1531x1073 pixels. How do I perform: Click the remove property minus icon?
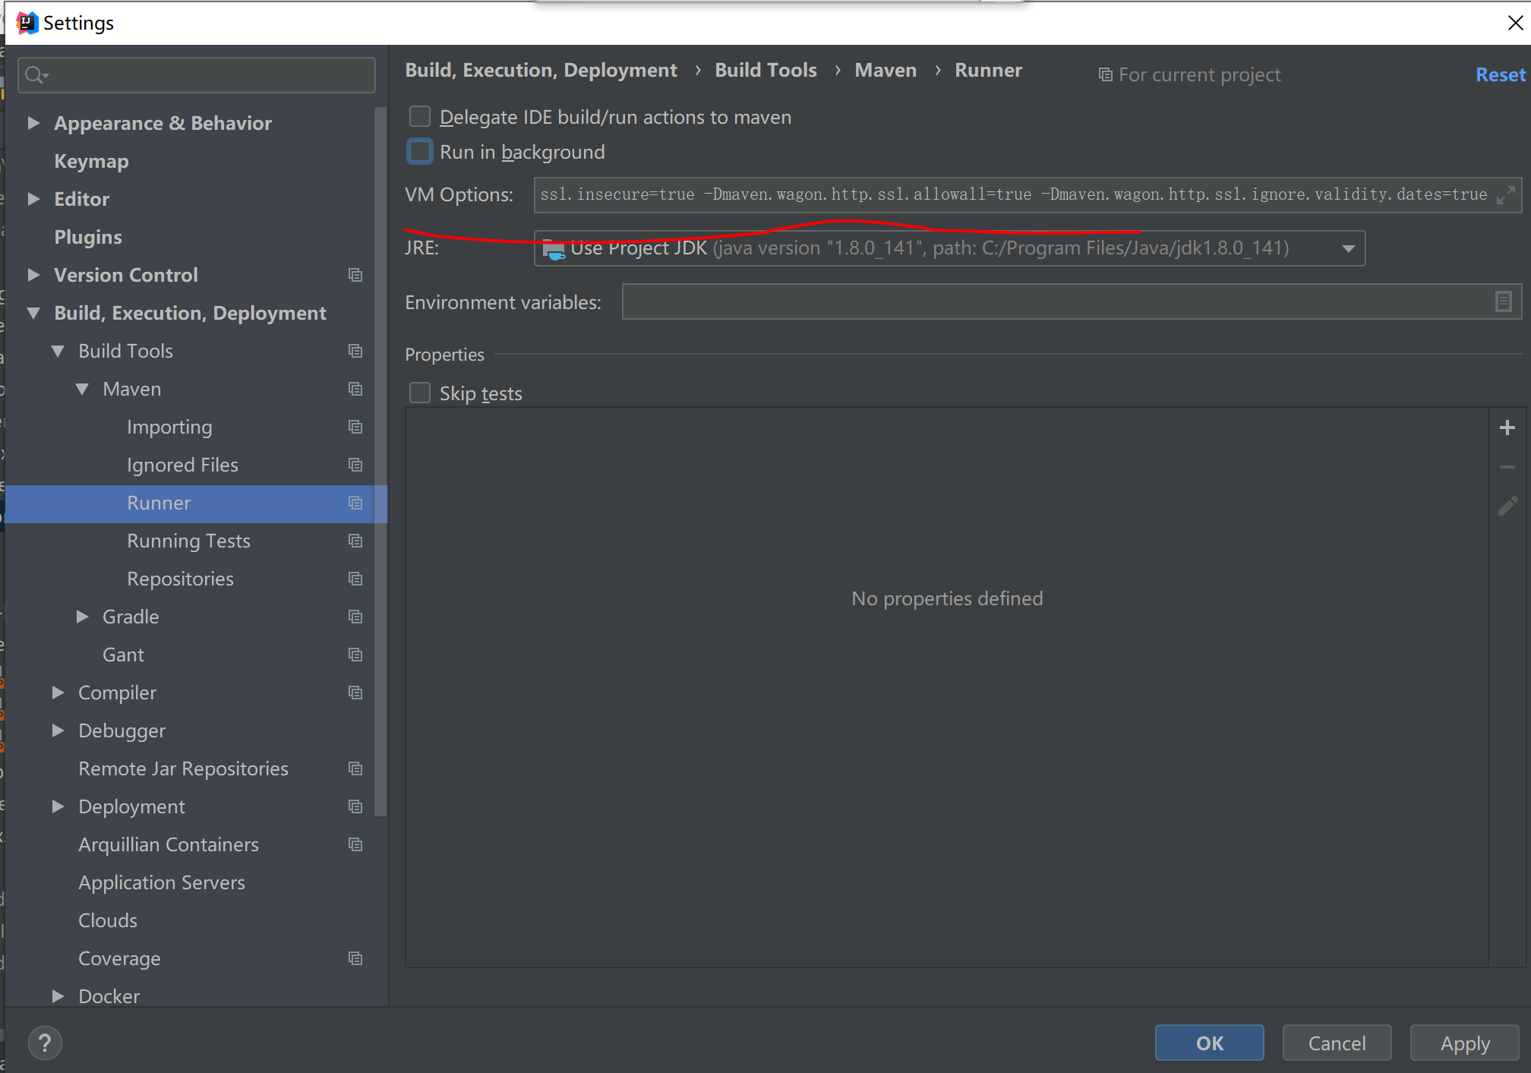(x=1507, y=468)
